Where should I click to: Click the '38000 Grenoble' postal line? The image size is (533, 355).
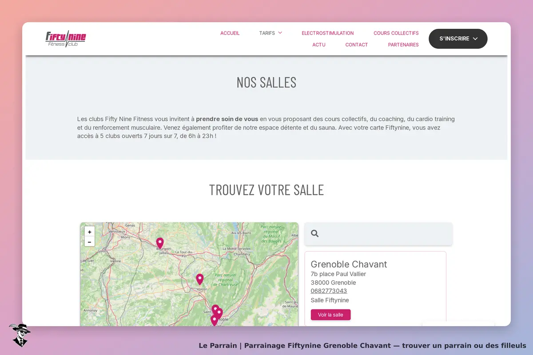coord(333,283)
